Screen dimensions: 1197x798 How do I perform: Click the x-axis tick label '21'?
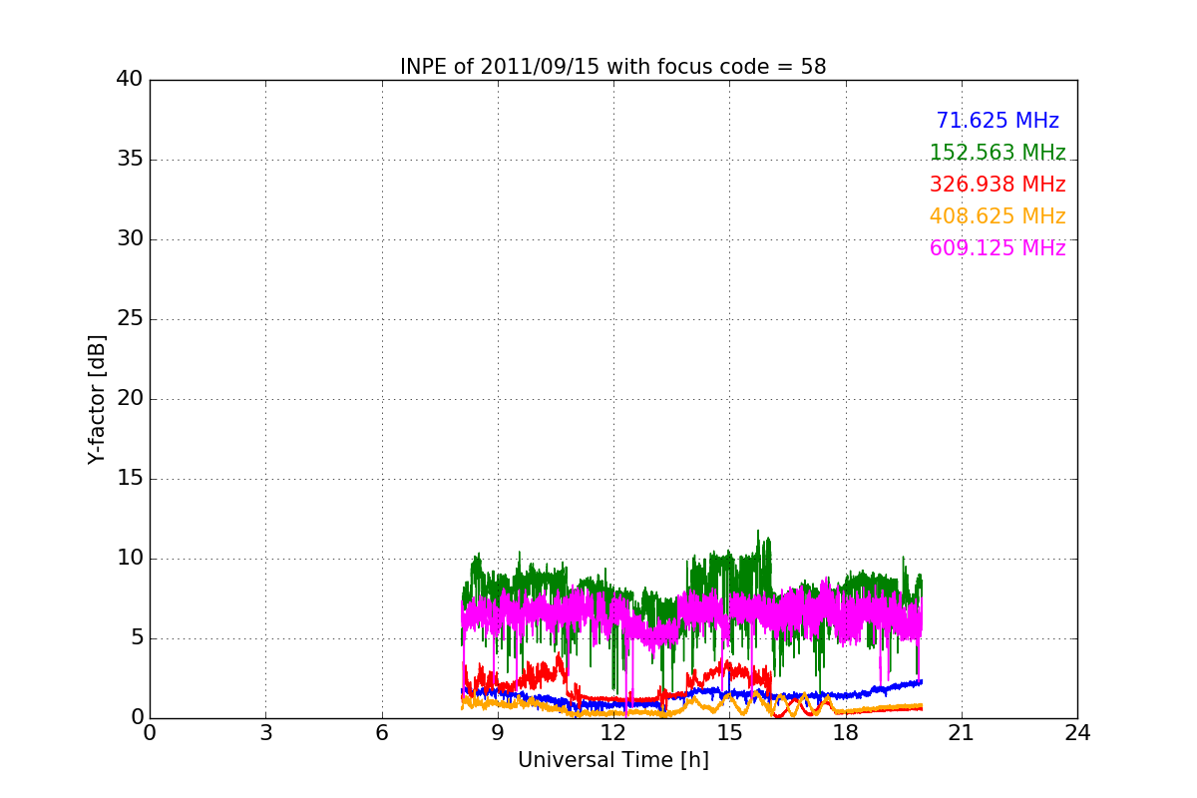(962, 733)
